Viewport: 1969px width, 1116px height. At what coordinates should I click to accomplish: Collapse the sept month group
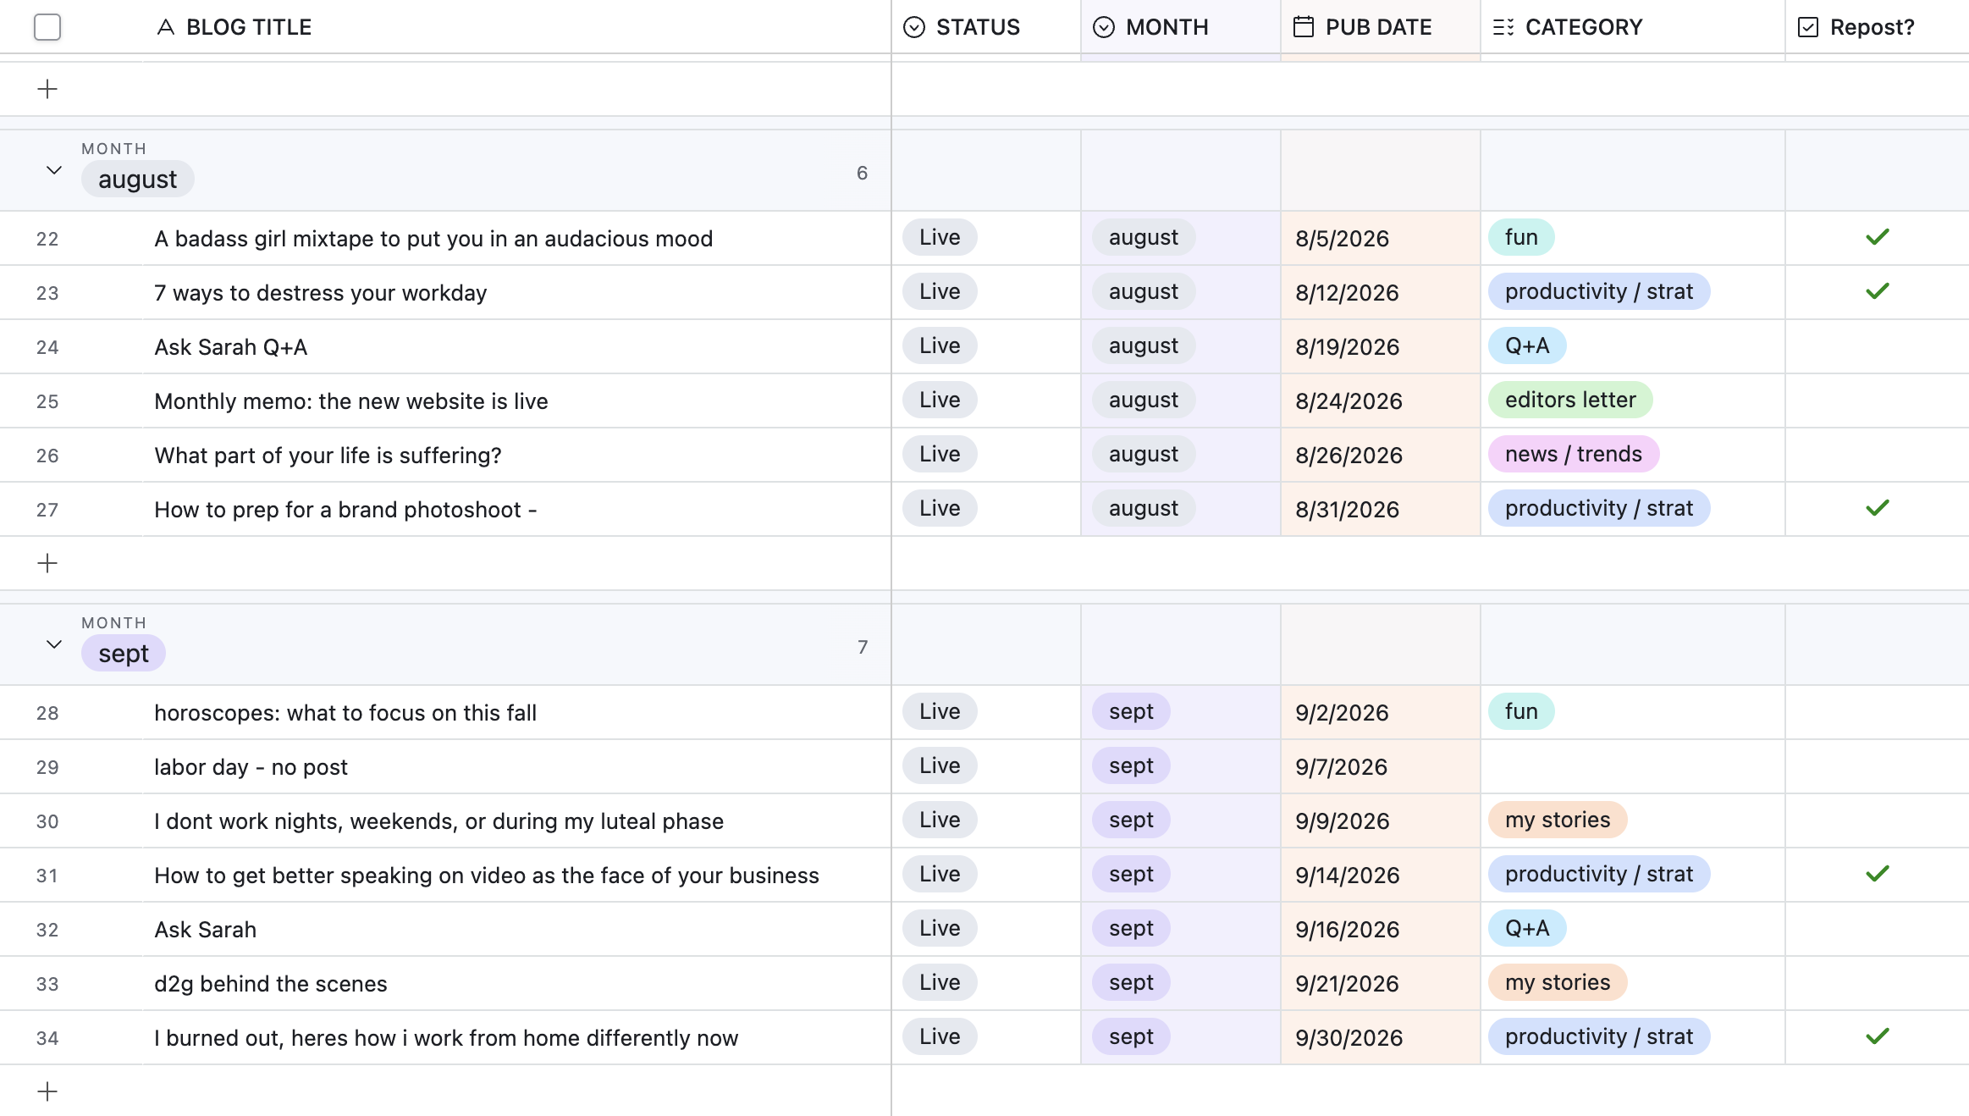pyautogui.click(x=54, y=644)
